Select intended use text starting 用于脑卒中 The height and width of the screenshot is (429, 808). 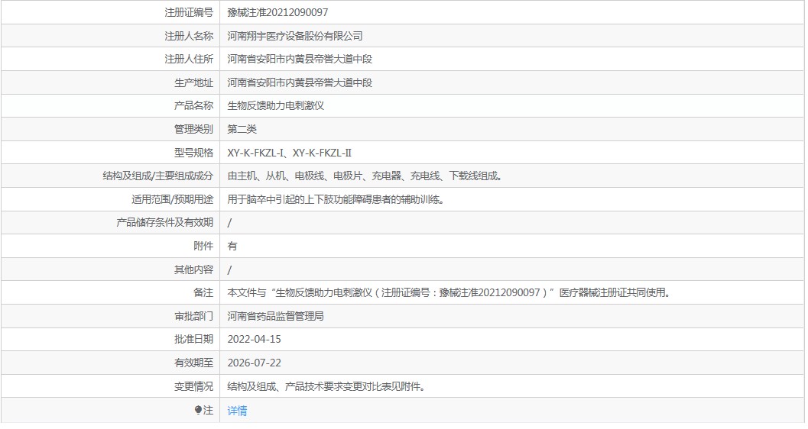click(x=336, y=199)
